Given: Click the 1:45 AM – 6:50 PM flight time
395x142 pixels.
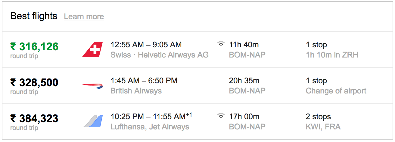Looking at the screenshot, I should [x=144, y=81].
